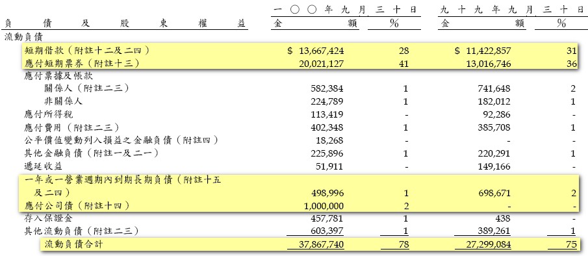
Task: Click the value 698,671
Action: (494, 194)
